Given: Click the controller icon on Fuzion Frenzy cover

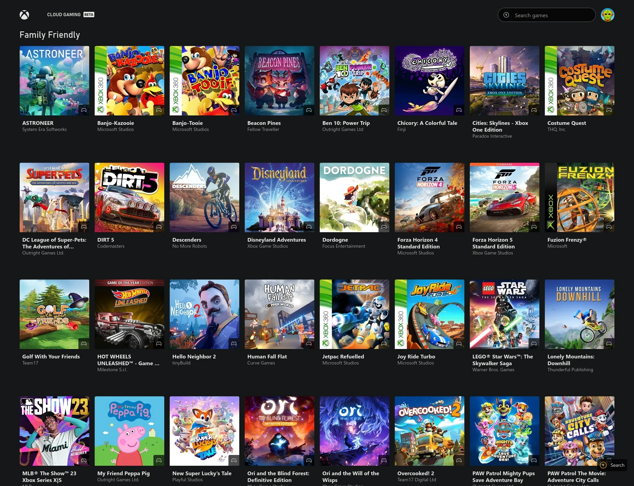Looking at the screenshot, I should point(609,227).
